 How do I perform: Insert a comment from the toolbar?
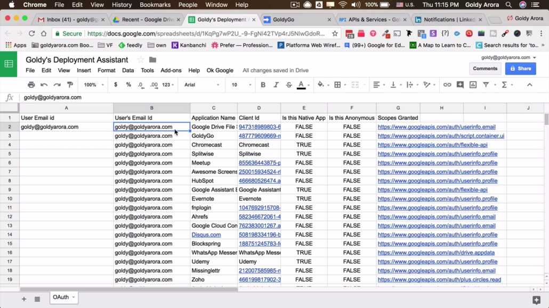[460, 85]
